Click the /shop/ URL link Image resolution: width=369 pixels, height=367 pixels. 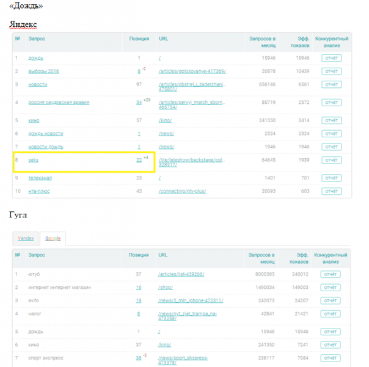[166, 287]
